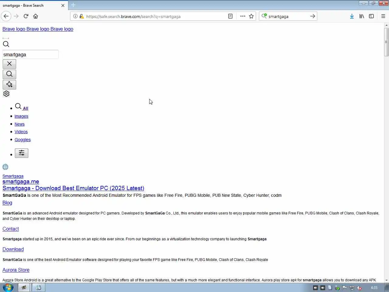Open the Goggles tab
The width and height of the screenshot is (389, 292).
[x=22, y=140]
